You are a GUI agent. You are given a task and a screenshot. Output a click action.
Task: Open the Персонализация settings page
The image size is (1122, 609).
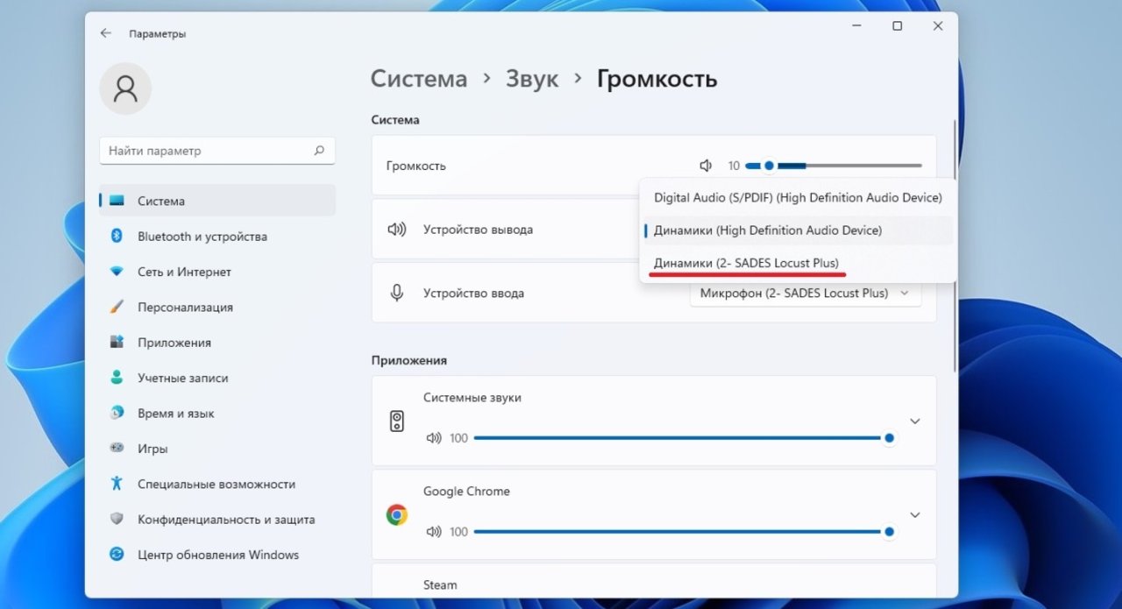point(185,308)
